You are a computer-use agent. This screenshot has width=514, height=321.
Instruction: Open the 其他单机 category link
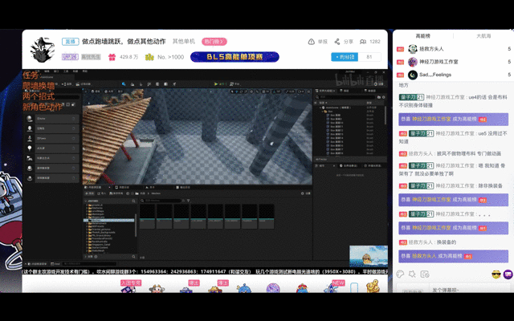[x=184, y=42]
